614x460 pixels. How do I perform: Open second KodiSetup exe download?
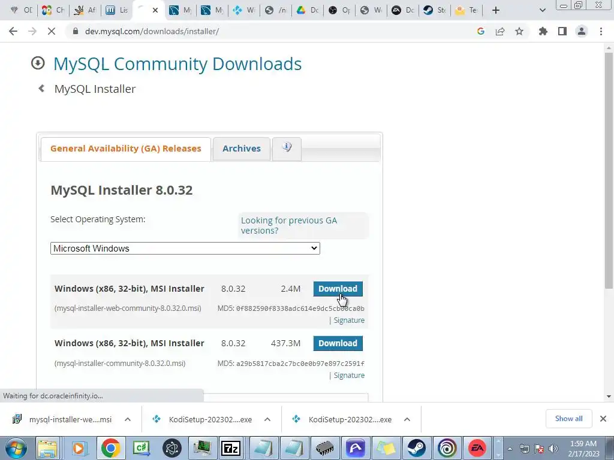coord(342,419)
